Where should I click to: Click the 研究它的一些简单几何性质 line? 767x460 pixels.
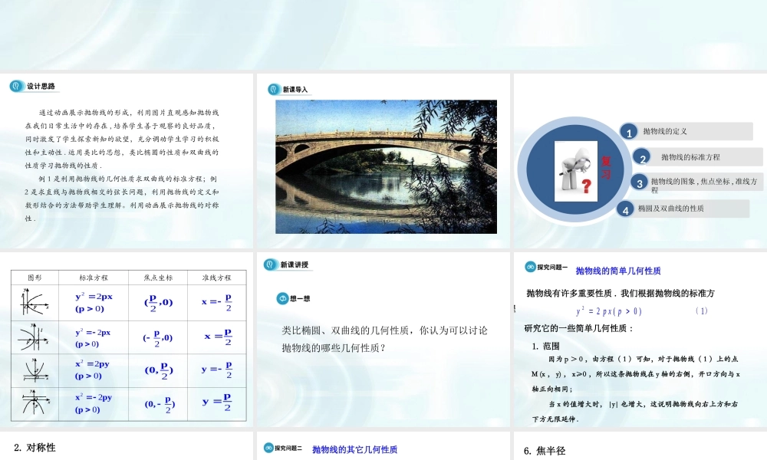579,328
